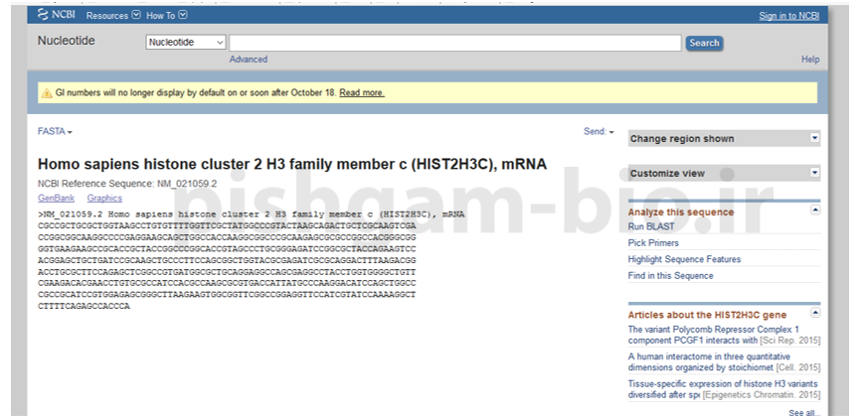Screen dimensions: 855x420
Task: Click the Search button
Action: point(704,43)
